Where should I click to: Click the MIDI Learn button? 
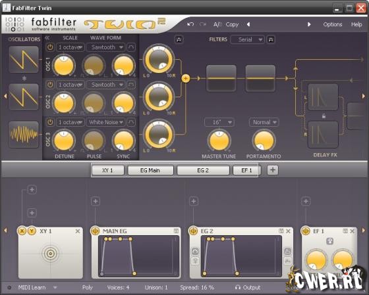pos(32,288)
